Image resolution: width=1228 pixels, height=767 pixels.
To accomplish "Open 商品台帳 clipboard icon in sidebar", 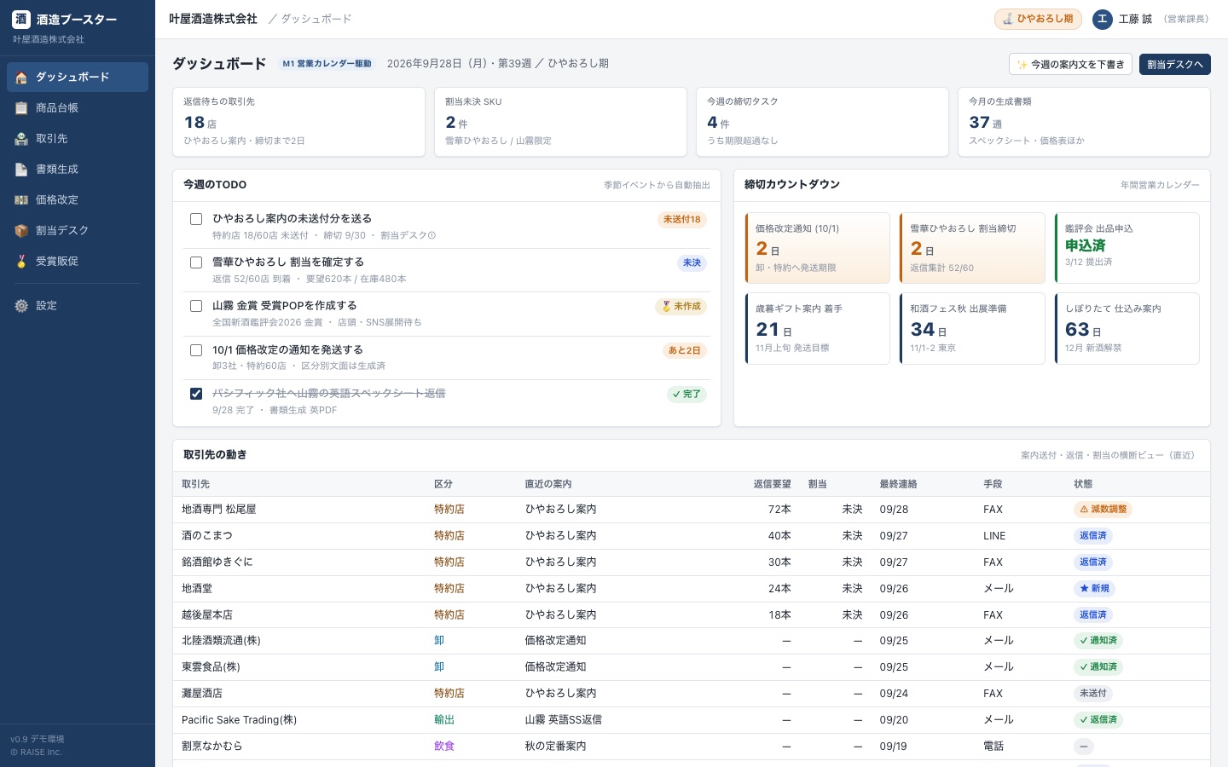I will 21,108.
